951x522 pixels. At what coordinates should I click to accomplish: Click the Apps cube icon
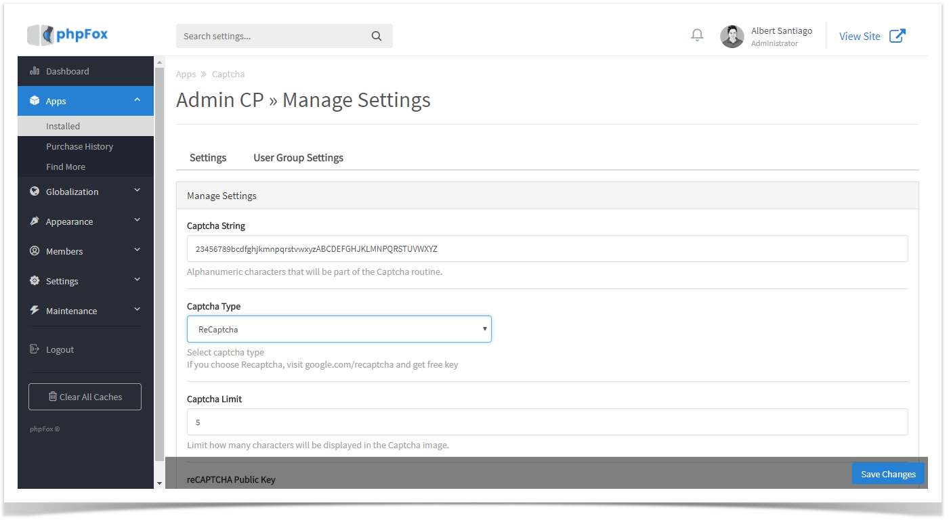[x=35, y=101]
